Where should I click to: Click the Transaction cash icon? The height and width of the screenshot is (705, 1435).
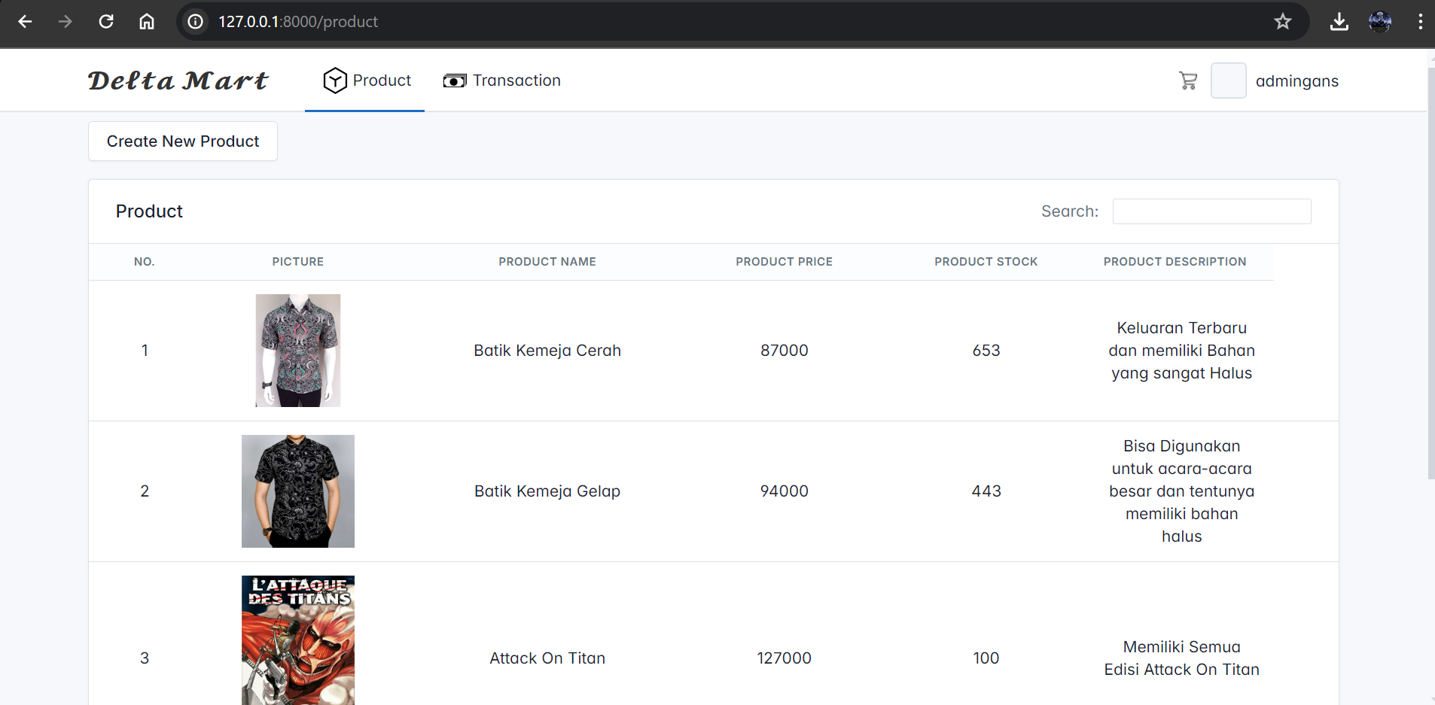click(454, 81)
